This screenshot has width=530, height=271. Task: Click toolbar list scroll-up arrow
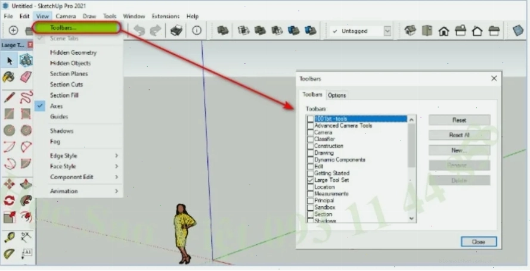click(411, 120)
